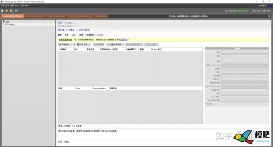Switch to the 影像 (Photos) tab

tap(67, 35)
